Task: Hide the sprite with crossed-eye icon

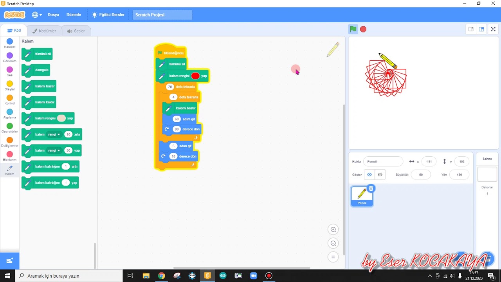Action: click(x=380, y=175)
